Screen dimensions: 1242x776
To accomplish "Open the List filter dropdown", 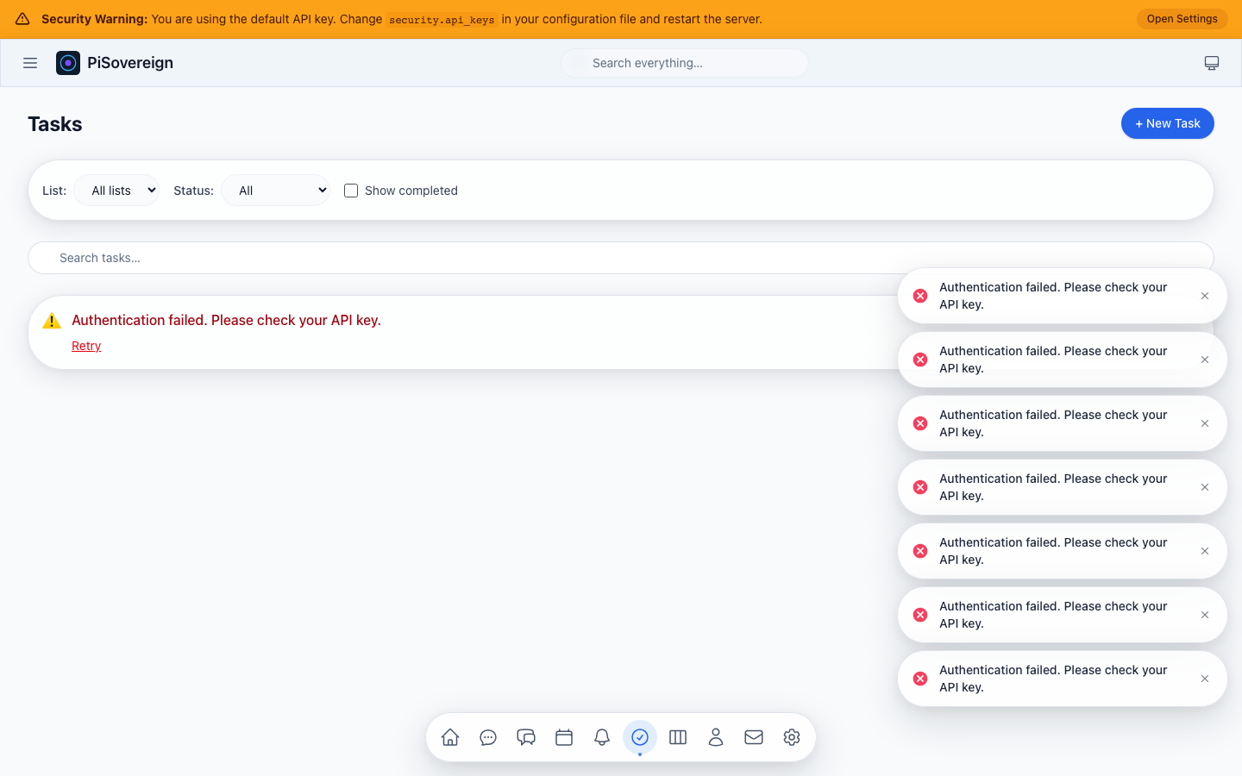I will pos(116,190).
